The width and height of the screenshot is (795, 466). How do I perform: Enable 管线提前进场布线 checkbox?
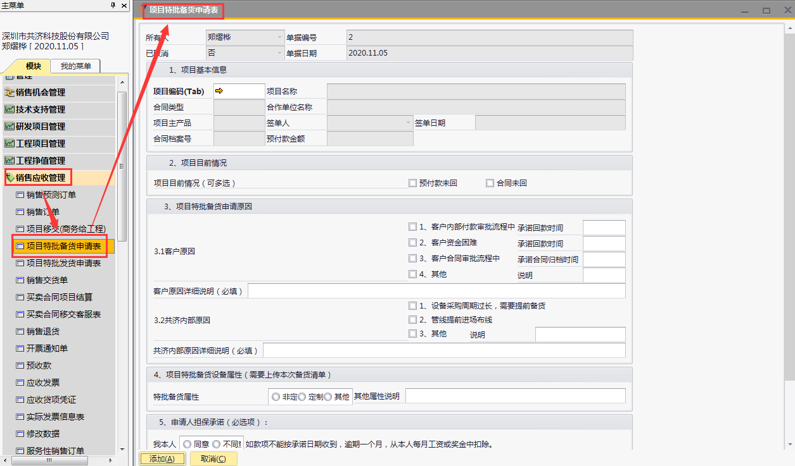click(412, 320)
